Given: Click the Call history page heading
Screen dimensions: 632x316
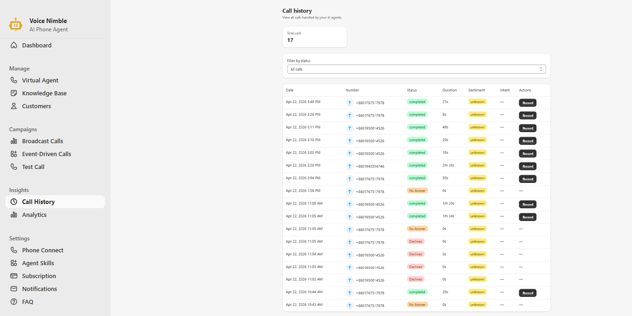Looking at the screenshot, I should pos(297,11).
